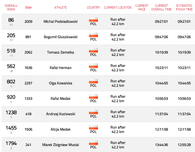Click rank 1794 cell for Marek Musial
195x152 pixels.
click(11, 145)
